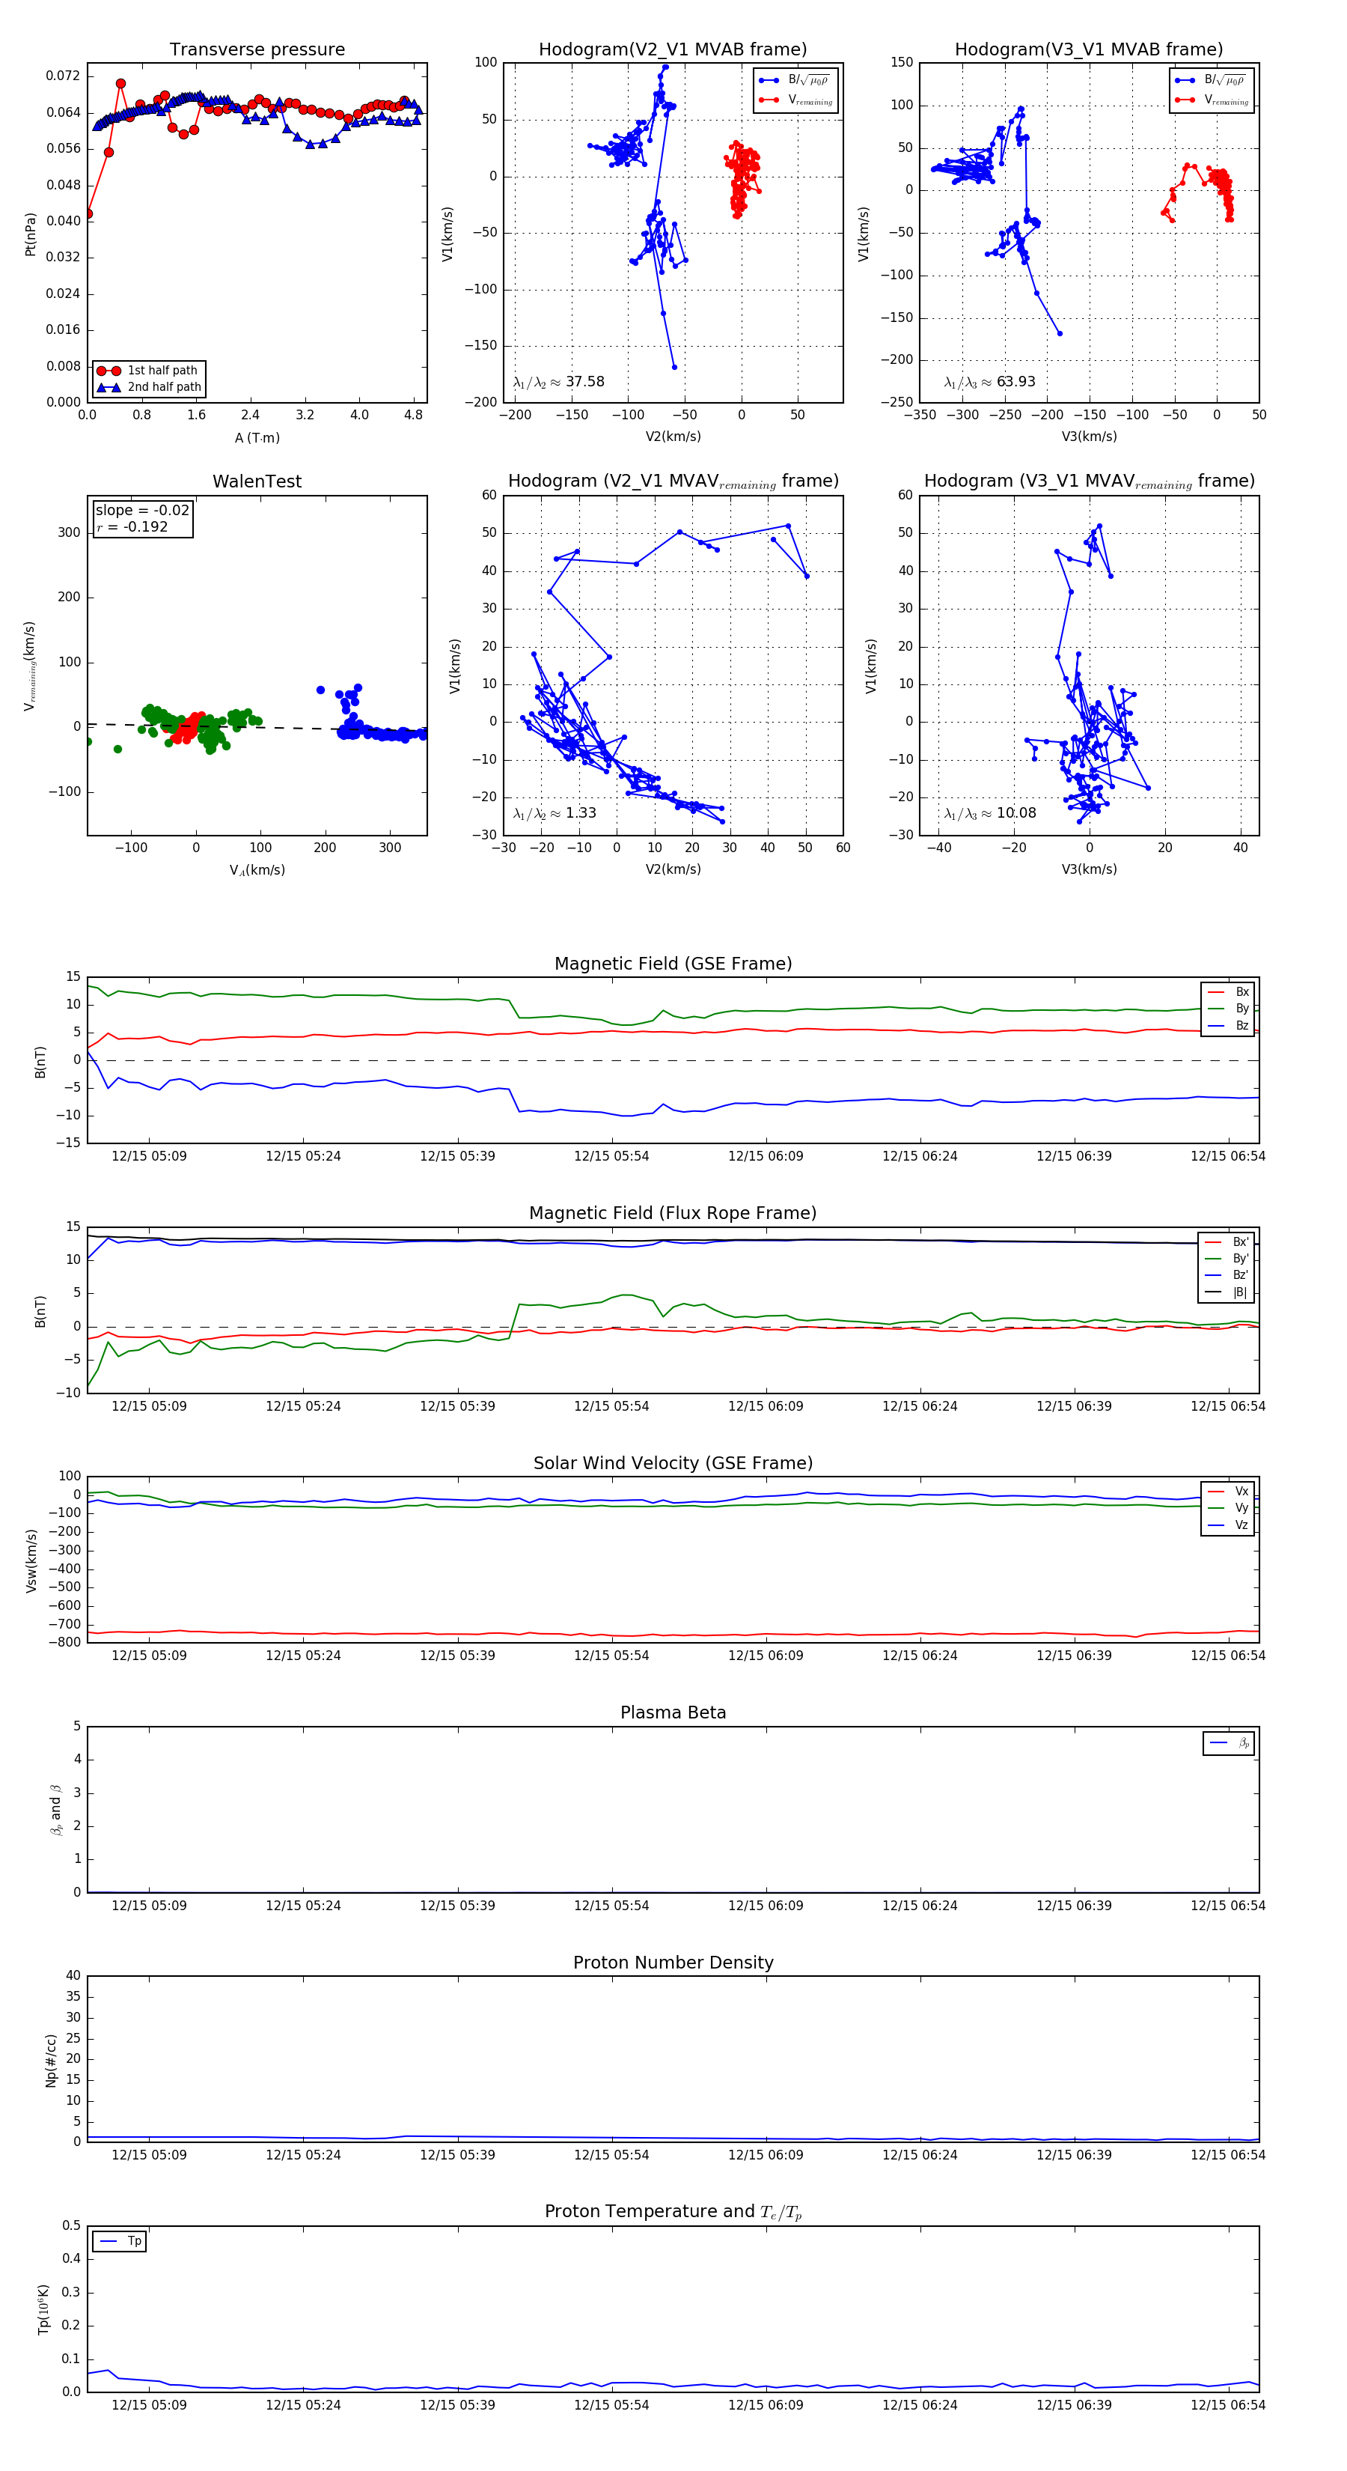The width and height of the screenshot is (1347, 2471).
Task: Click the λ1/λ2 ≈ 37.58 annotation
Action: pos(559,382)
